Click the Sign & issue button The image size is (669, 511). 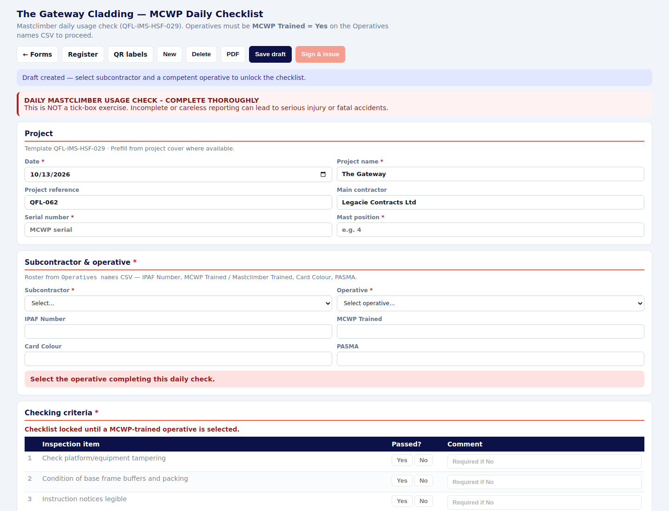[320, 54]
